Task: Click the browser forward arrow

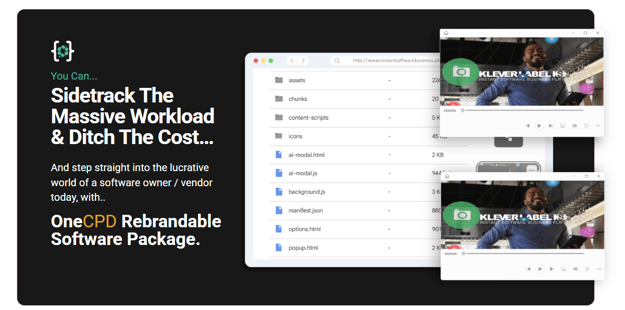Action: click(303, 60)
